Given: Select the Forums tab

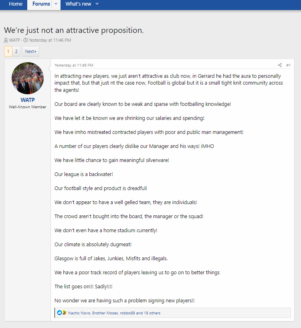Looking at the screenshot, I should pyautogui.click(x=41, y=4).
